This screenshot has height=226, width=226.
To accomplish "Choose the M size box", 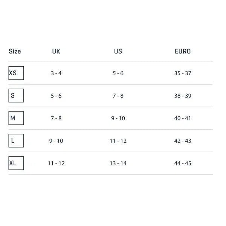I will [x=16, y=118].
